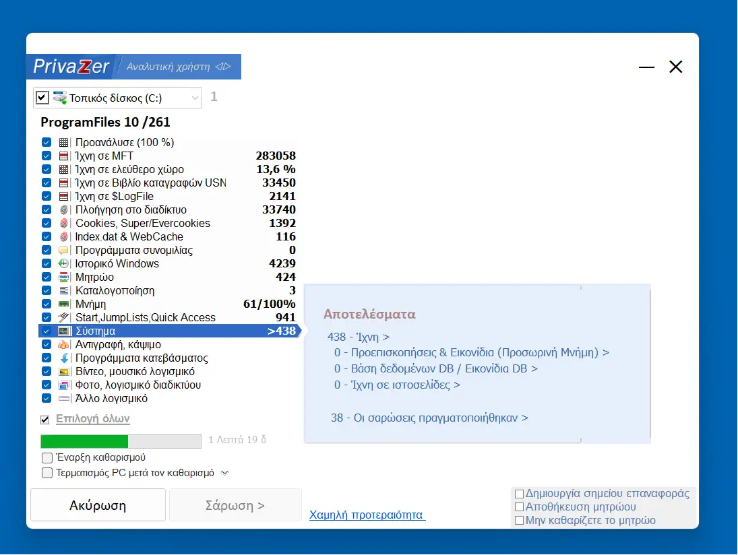Viewport: 738px width, 555px height.
Task: Click the lines icon beside Καταλογοποίηση
Action: [63, 291]
